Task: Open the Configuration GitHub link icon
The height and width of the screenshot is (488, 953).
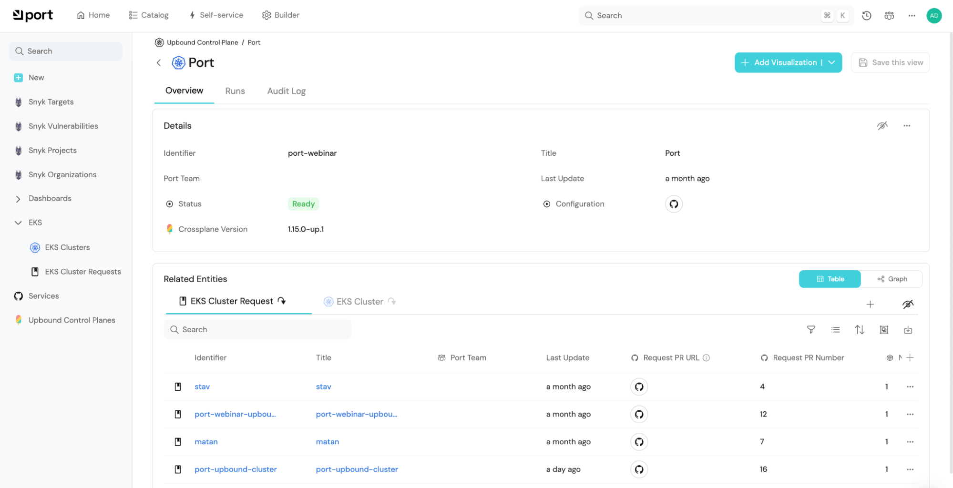Action: coord(674,204)
